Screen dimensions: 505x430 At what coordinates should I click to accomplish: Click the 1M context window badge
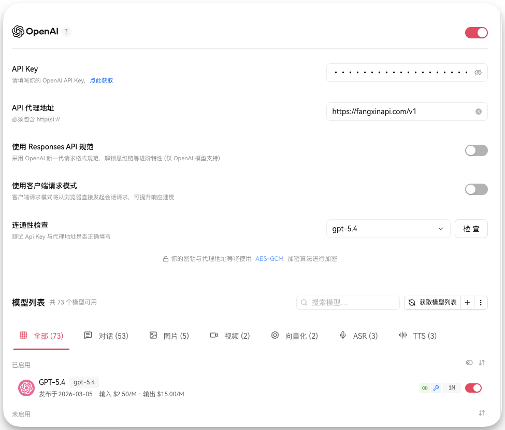[452, 388]
